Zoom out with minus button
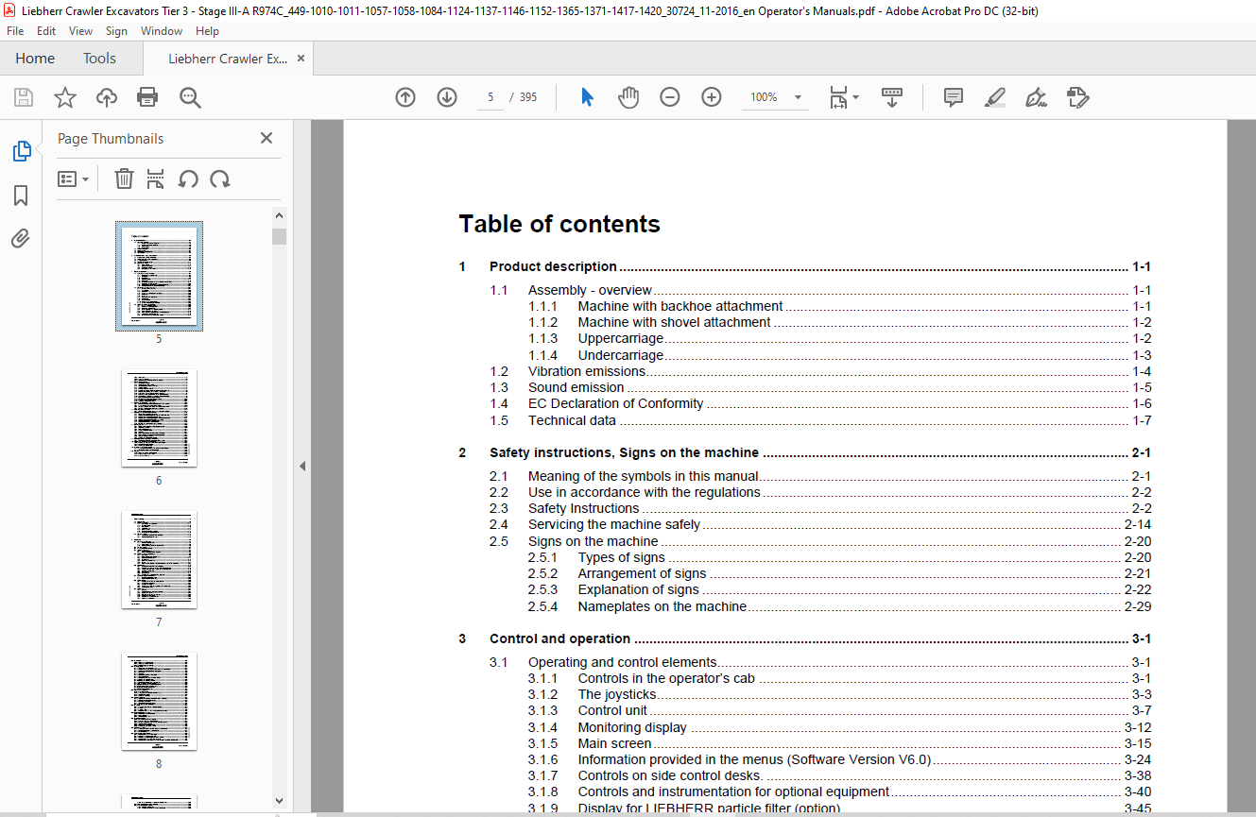This screenshot has width=1256, height=817. [670, 97]
